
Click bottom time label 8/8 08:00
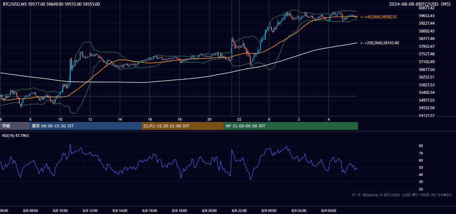click(30, 211)
